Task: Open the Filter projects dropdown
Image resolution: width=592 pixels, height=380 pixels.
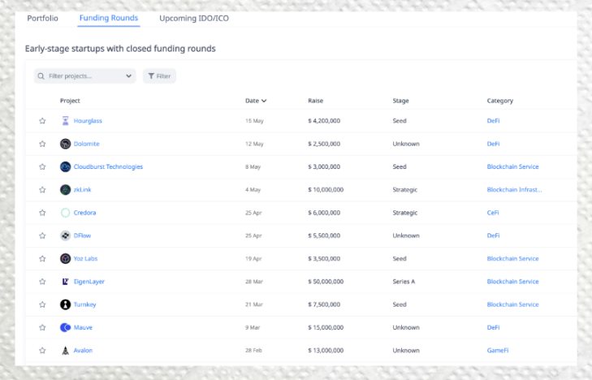Action: tap(84, 76)
